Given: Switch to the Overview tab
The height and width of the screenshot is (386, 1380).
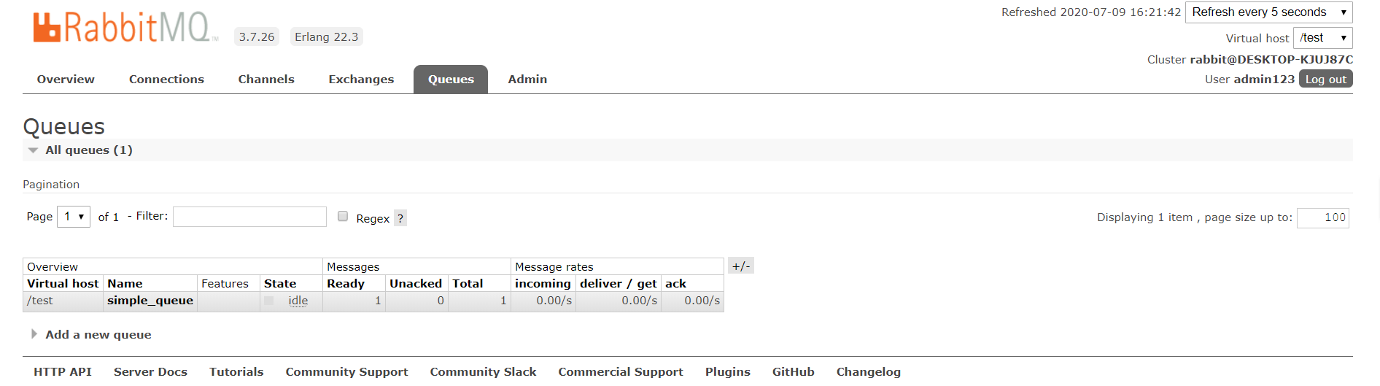Looking at the screenshot, I should coord(66,80).
